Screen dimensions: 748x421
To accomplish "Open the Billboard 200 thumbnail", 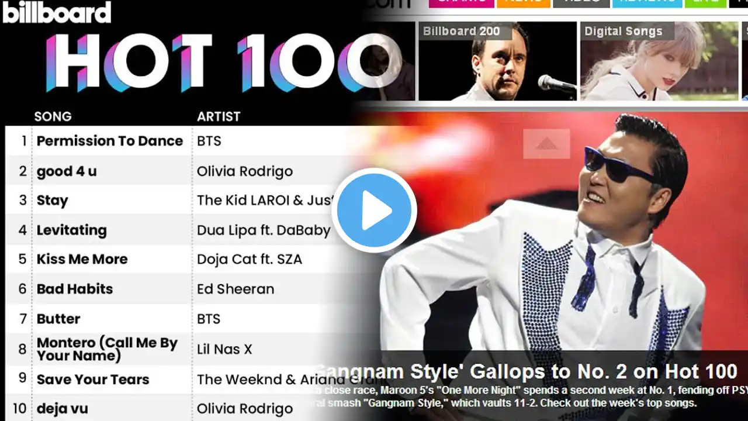I will [497, 61].
